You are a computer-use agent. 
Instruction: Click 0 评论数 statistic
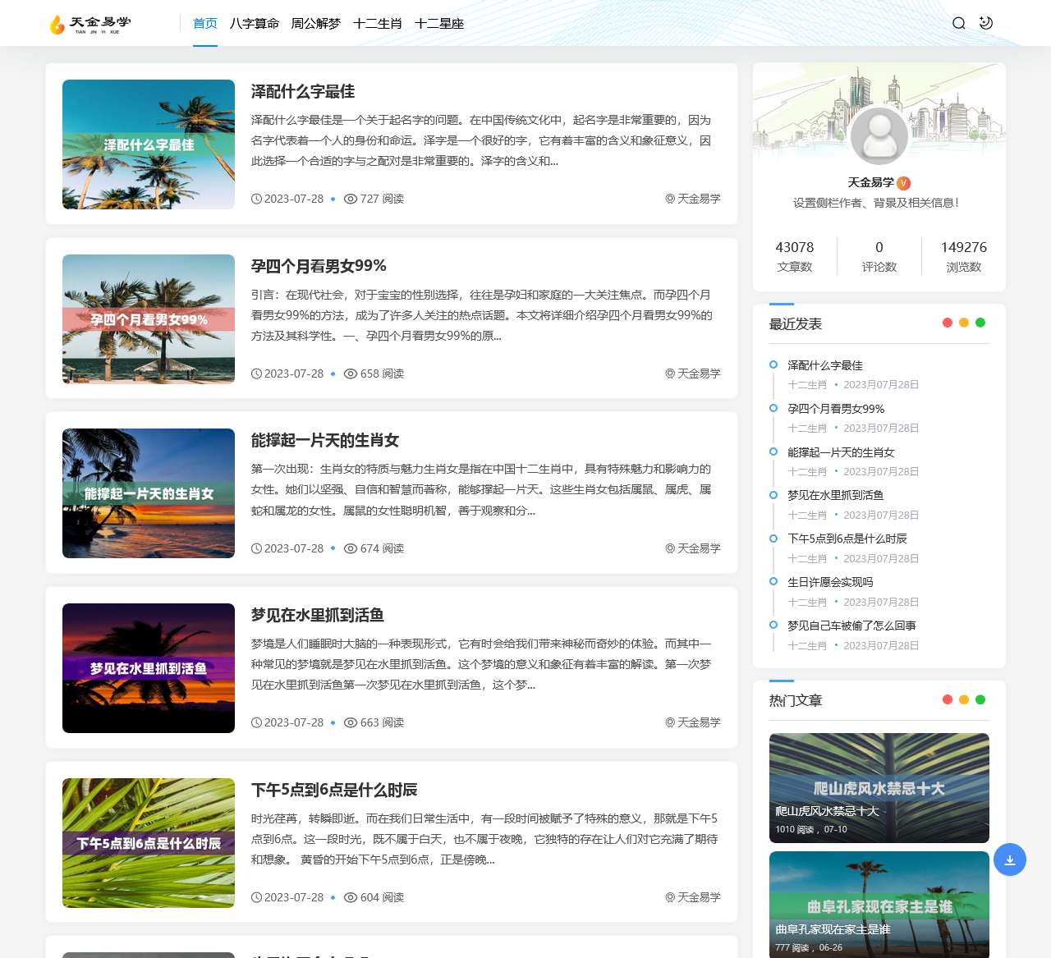[x=879, y=256]
